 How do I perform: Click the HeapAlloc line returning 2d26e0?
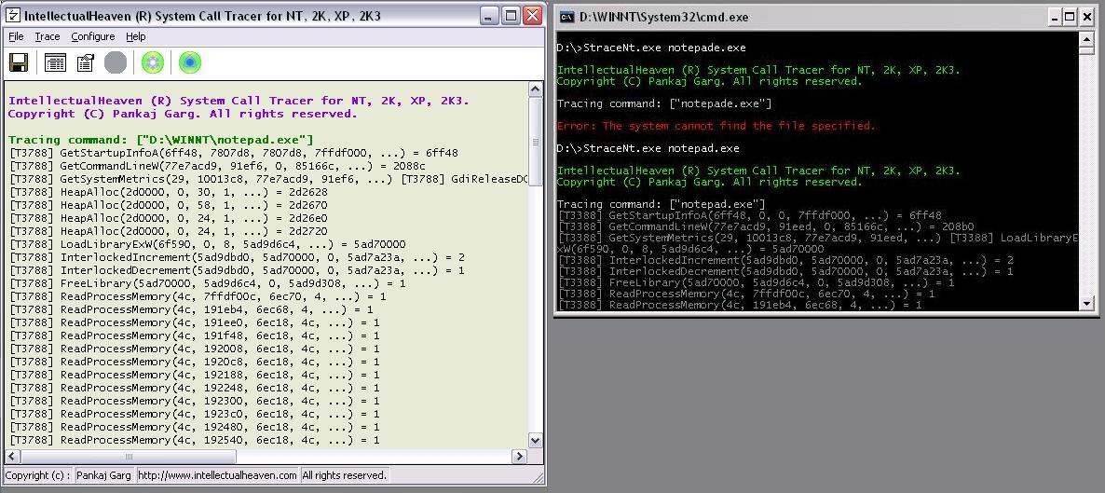168,217
